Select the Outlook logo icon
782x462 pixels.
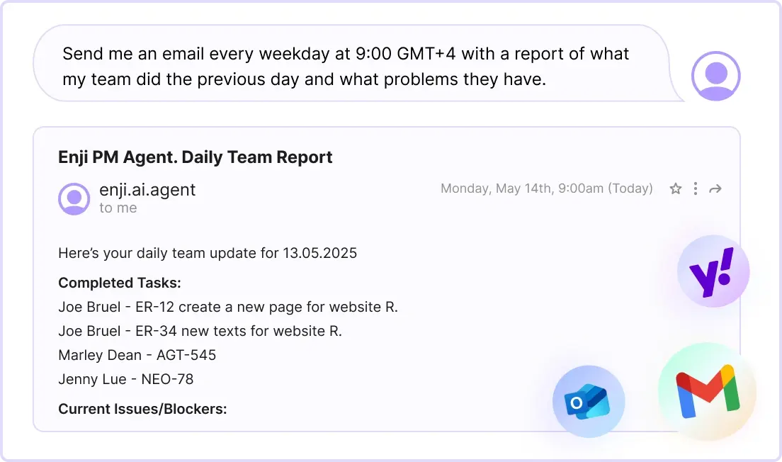pos(589,402)
